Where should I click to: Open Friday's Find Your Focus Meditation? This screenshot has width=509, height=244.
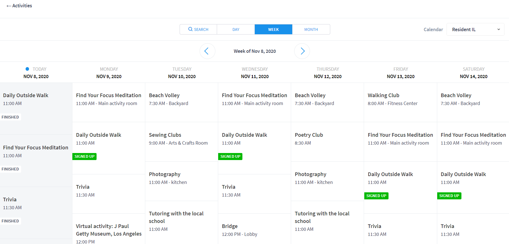coord(400,142)
